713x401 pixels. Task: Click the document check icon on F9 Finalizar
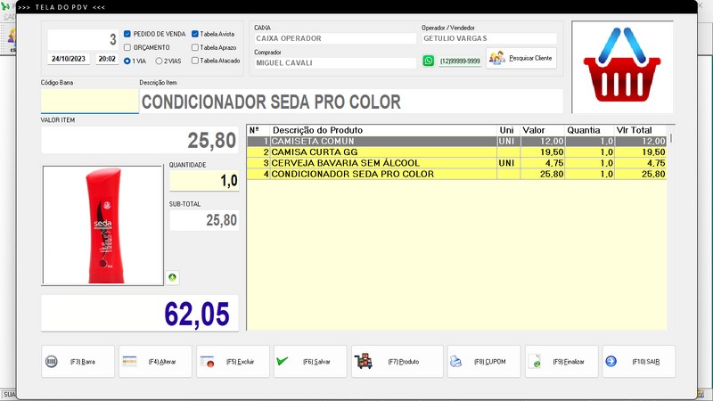pos(535,361)
